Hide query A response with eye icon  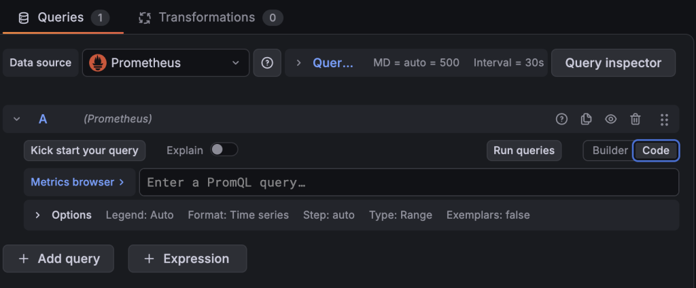611,119
